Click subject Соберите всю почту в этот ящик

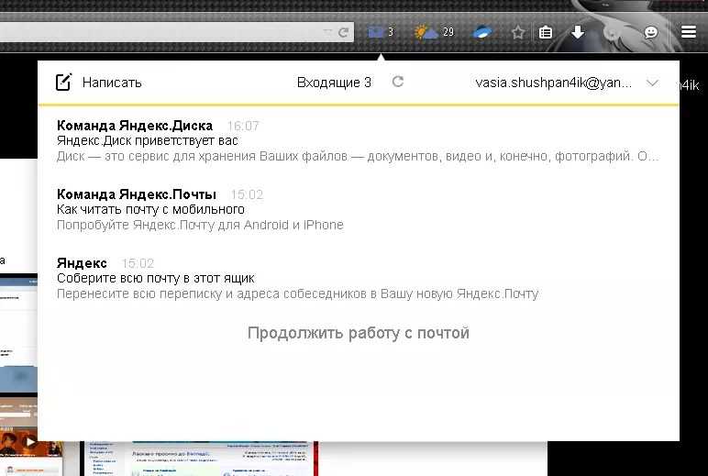tap(156, 278)
